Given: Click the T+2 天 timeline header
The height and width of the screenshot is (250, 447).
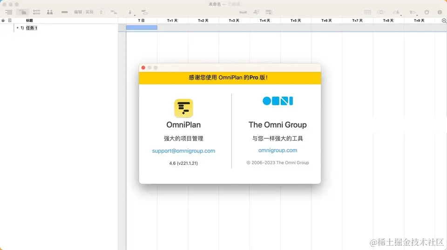Looking at the screenshot, I should click(x=203, y=20).
